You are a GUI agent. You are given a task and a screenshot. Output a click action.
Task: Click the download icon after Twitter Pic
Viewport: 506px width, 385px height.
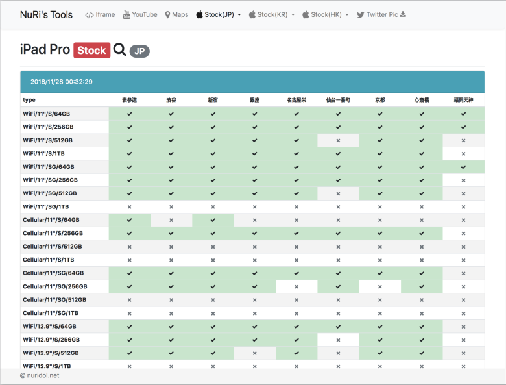point(403,14)
